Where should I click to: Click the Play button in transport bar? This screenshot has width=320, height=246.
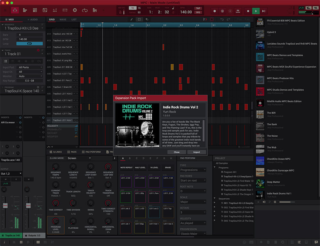(x=256, y=11)
